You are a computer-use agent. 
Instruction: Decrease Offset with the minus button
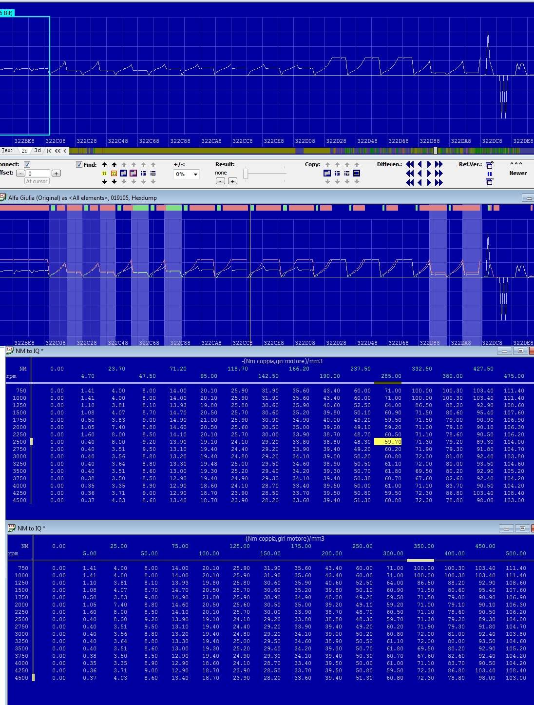click(x=20, y=173)
